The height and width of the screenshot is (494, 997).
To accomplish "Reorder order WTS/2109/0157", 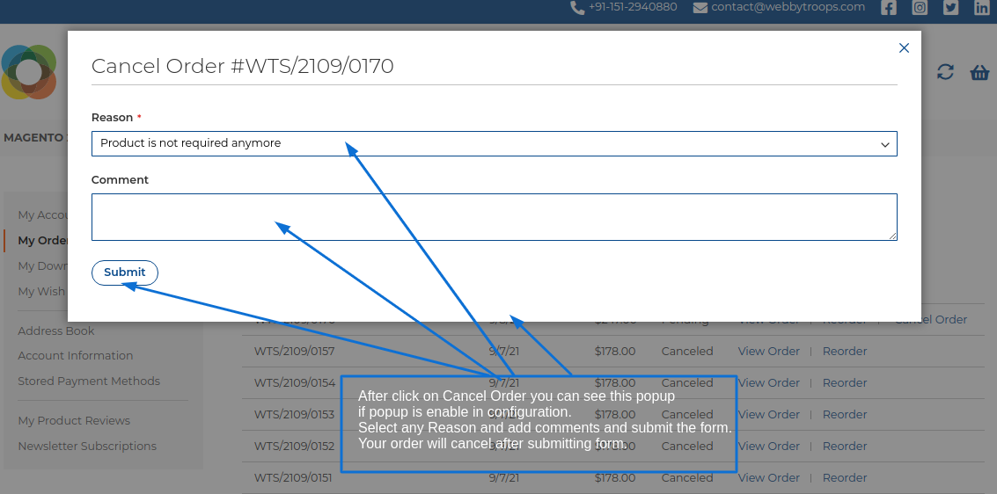I will click(845, 351).
